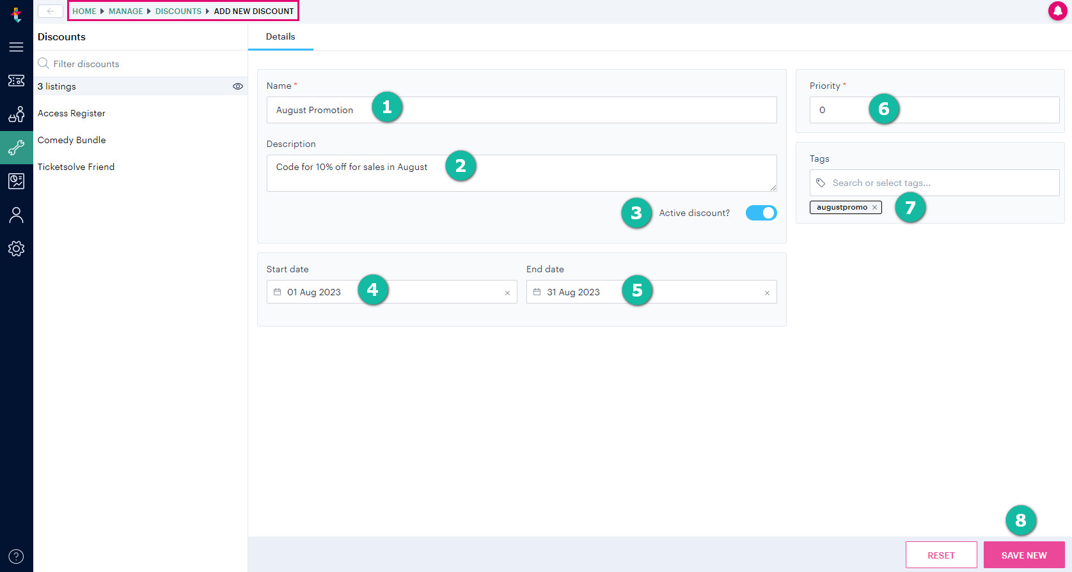Image resolution: width=1072 pixels, height=572 pixels.
Task: Open the hamburger menu in sidebar
Action: point(16,47)
